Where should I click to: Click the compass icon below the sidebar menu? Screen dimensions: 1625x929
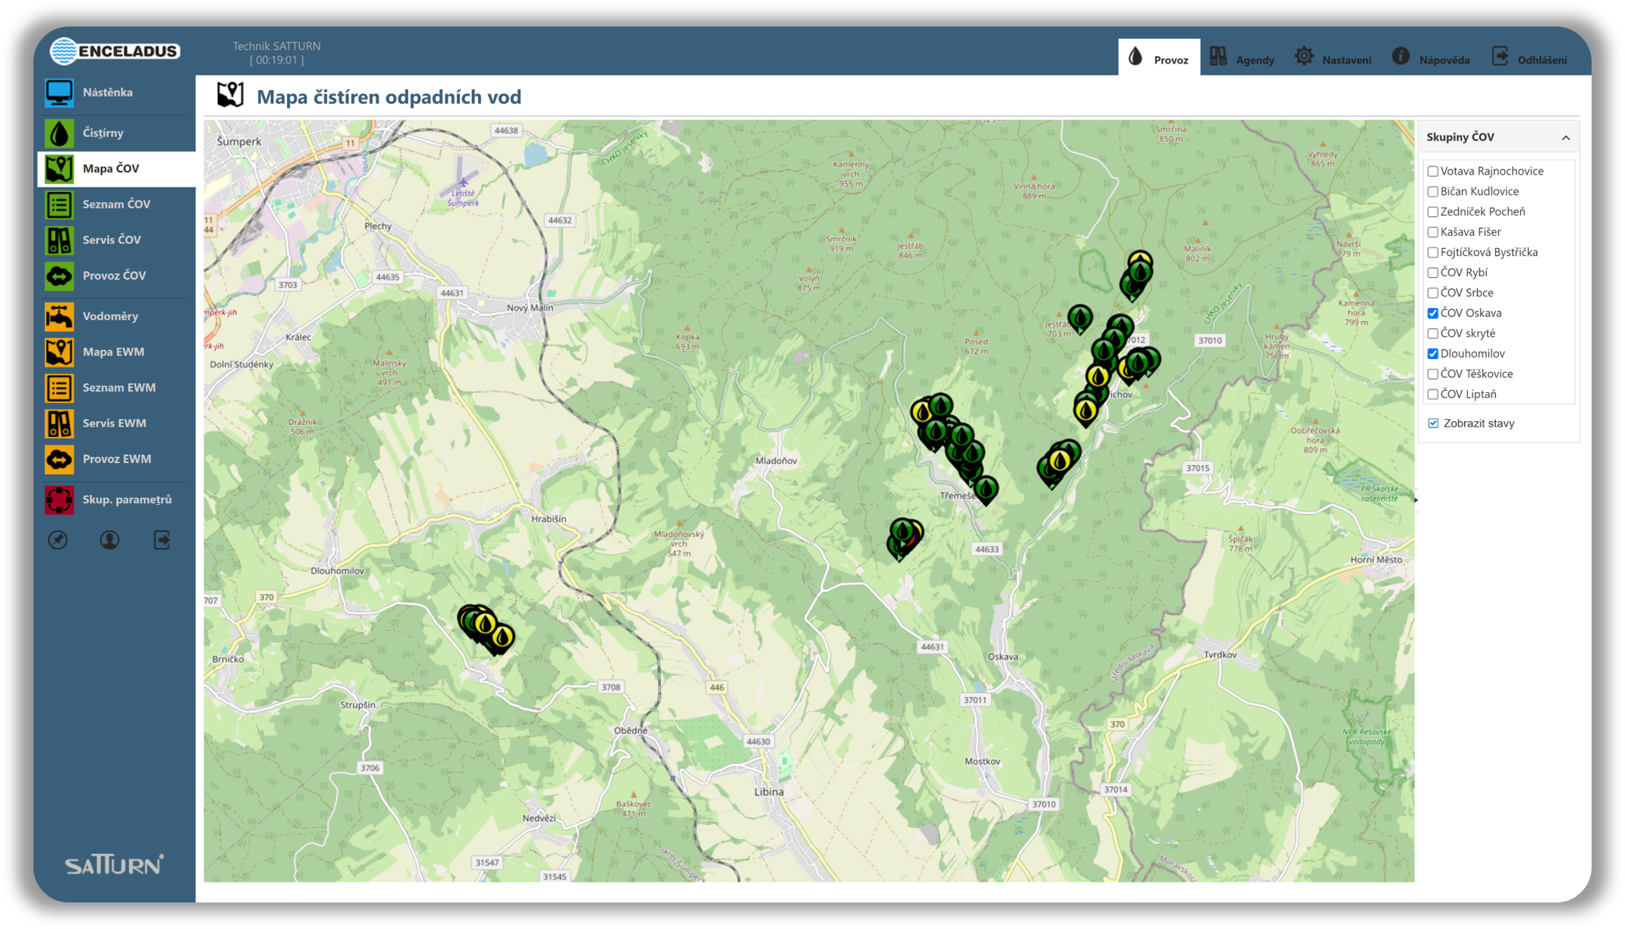[58, 540]
